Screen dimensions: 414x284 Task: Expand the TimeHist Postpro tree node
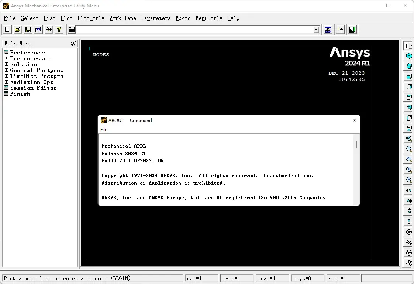coord(6,76)
